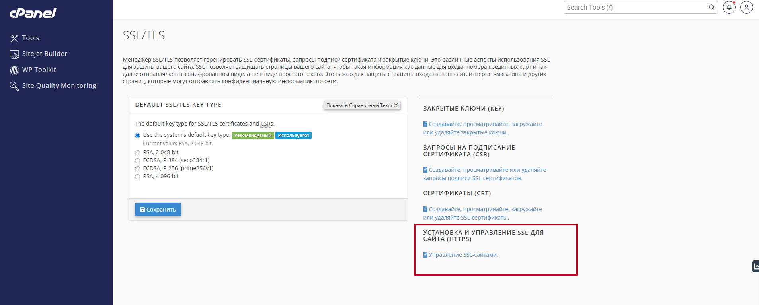This screenshot has width=759, height=305.
Task: Click Current value: RSA, 2 048-bit text
Action: pyautogui.click(x=177, y=144)
